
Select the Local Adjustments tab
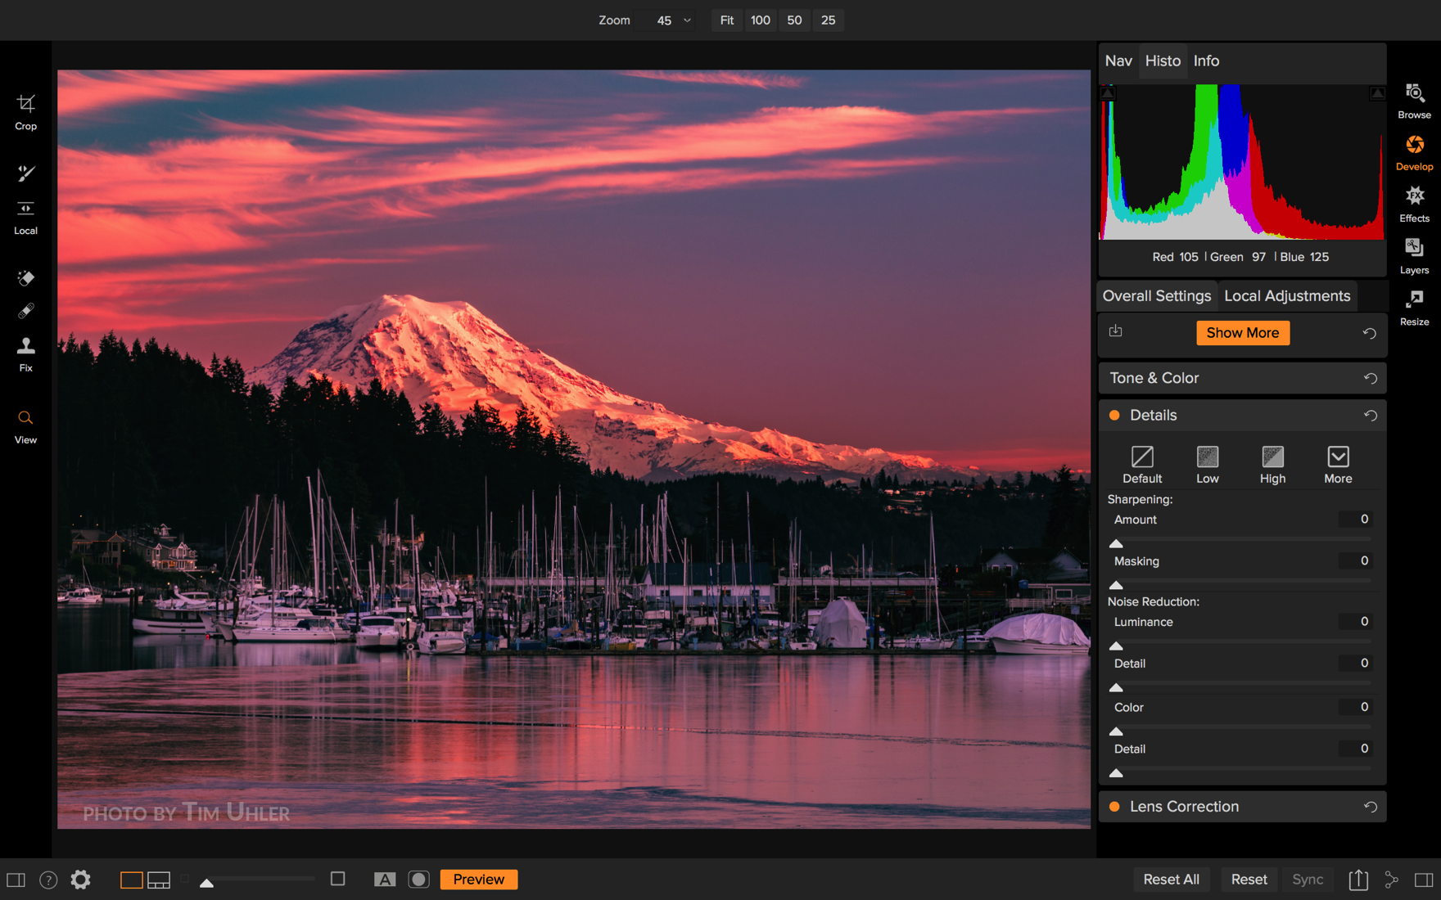pos(1287,296)
